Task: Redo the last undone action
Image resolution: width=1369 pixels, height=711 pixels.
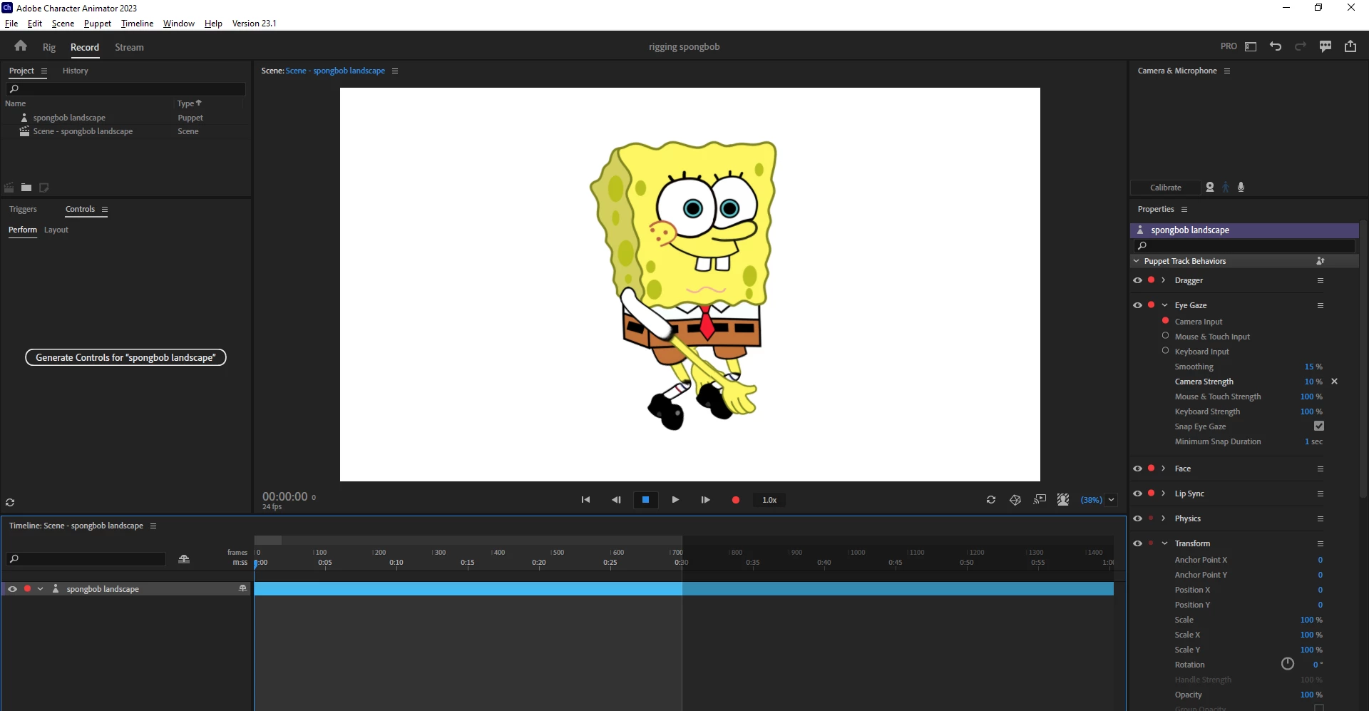Action: [1301, 46]
